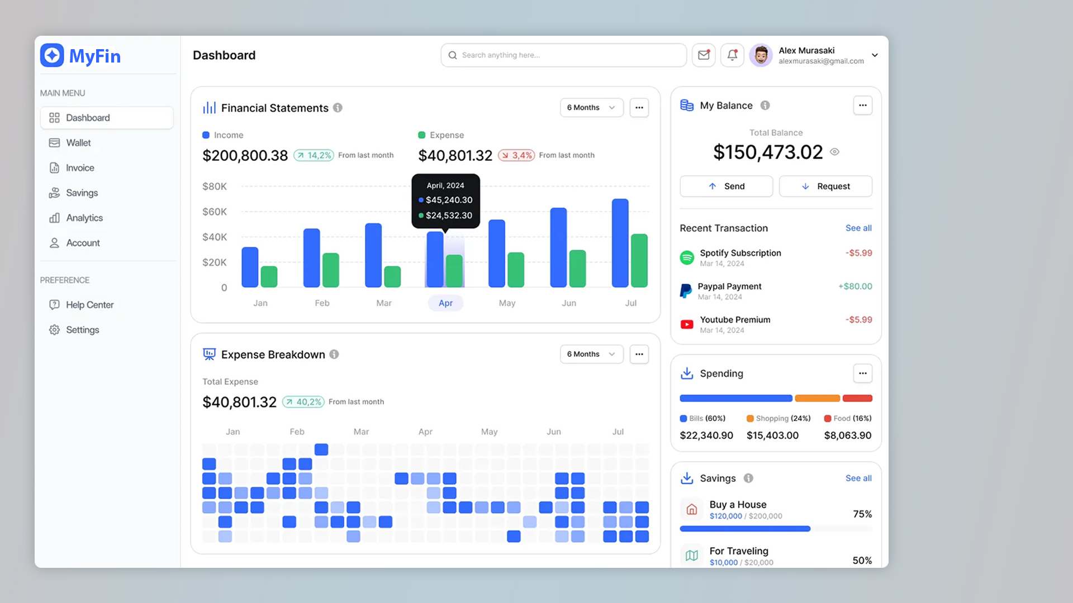Click See all for Recent Transaction
This screenshot has height=603, width=1073.
pos(858,228)
